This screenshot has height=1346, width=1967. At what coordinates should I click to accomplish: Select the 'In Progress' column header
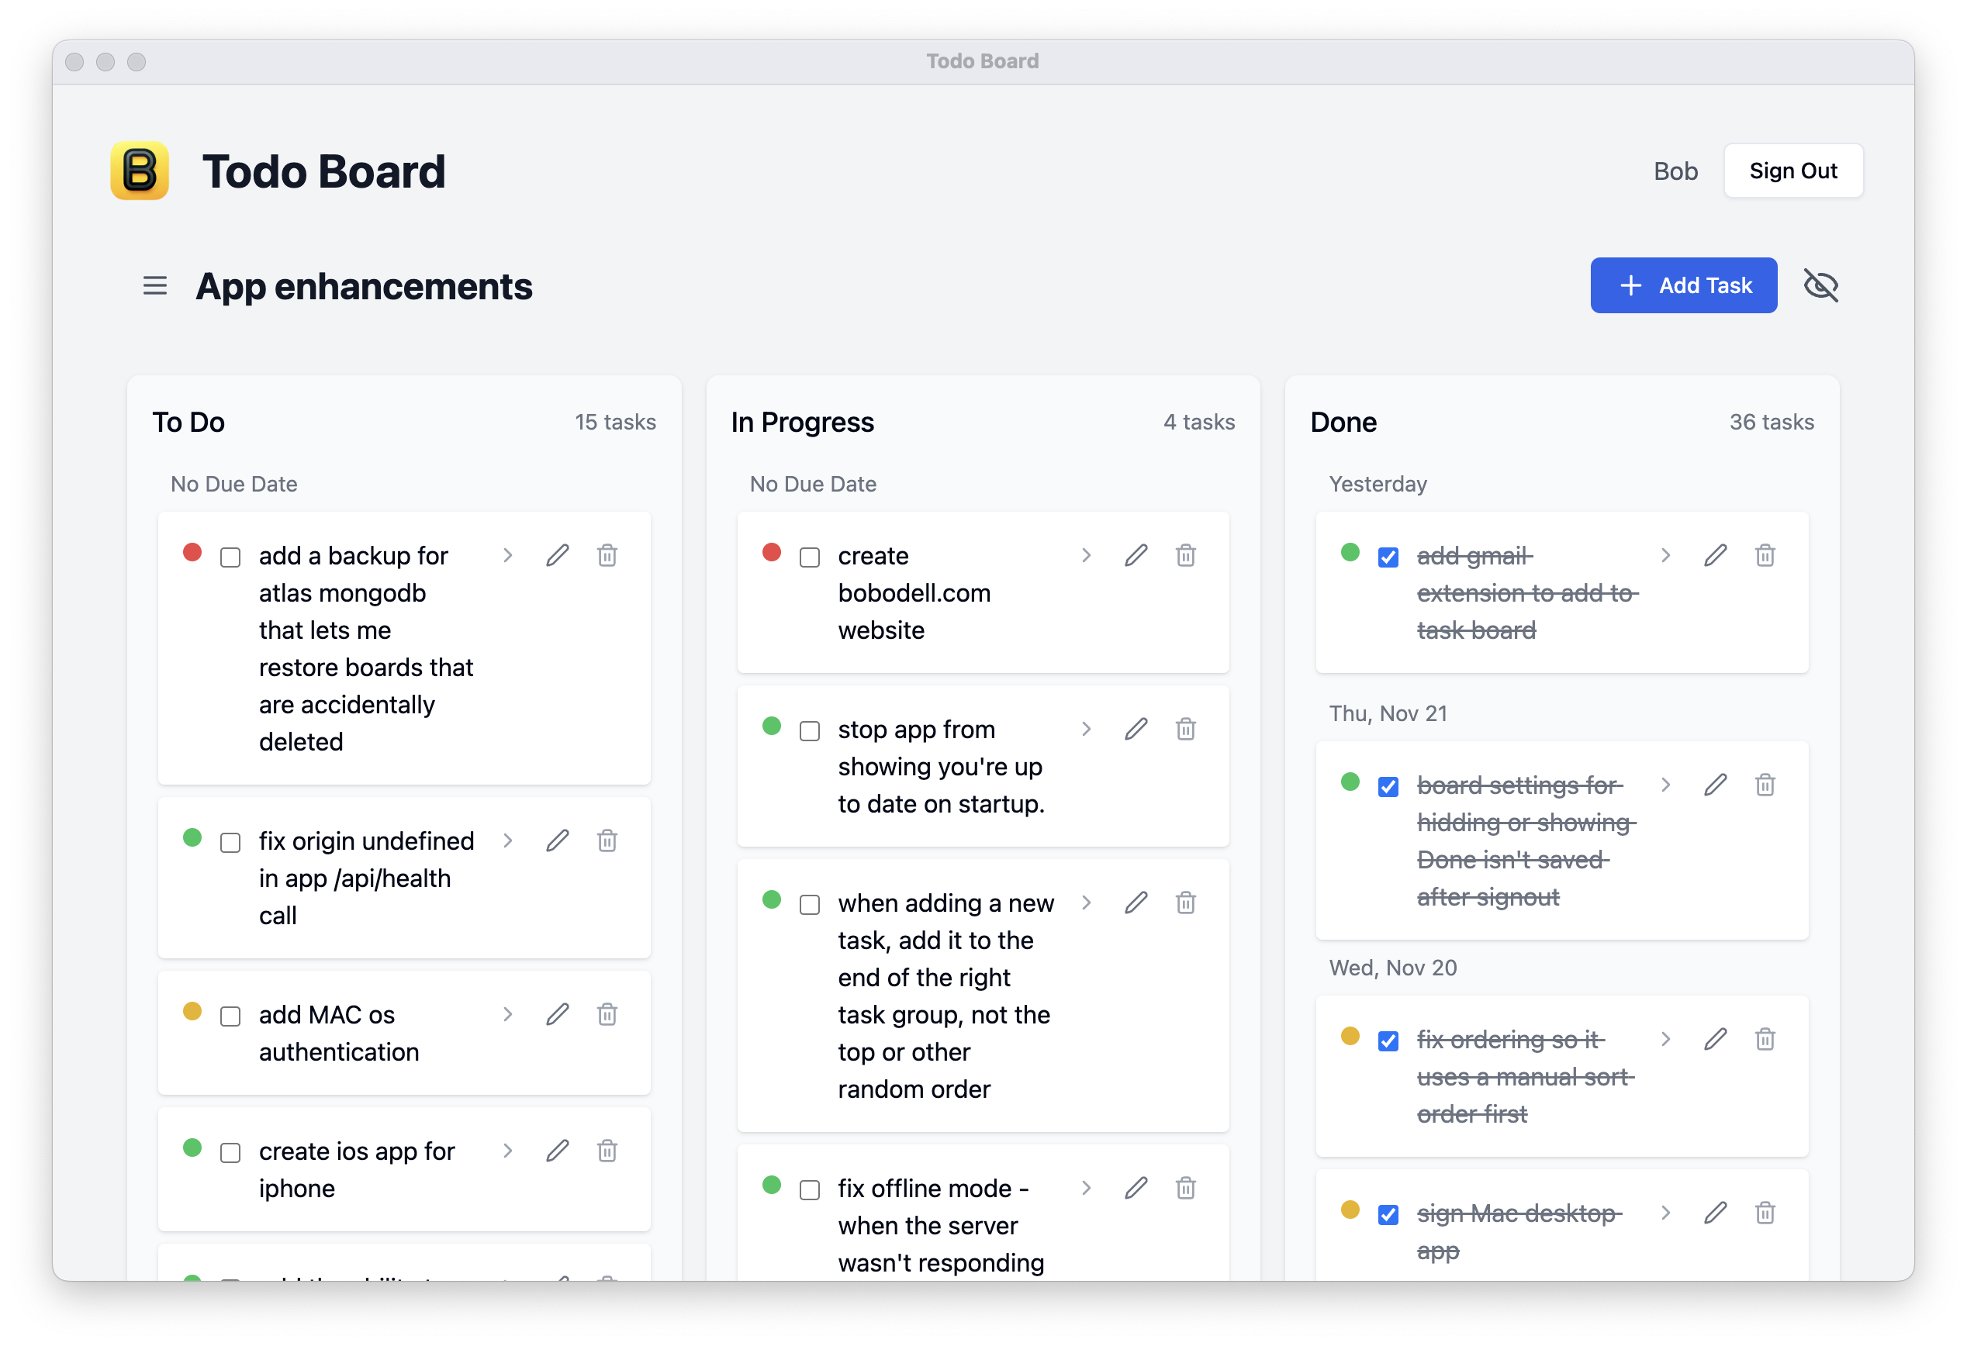pyautogui.click(x=804, y=421)
